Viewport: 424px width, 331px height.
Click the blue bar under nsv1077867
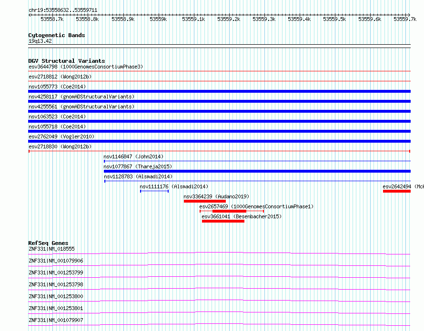[x=257, y=171]
